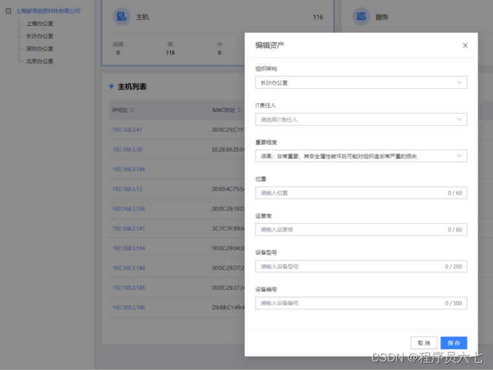This screenshot has width=493, height=370.
Task: Open host link 192.168.3.184
Action: 129,169
